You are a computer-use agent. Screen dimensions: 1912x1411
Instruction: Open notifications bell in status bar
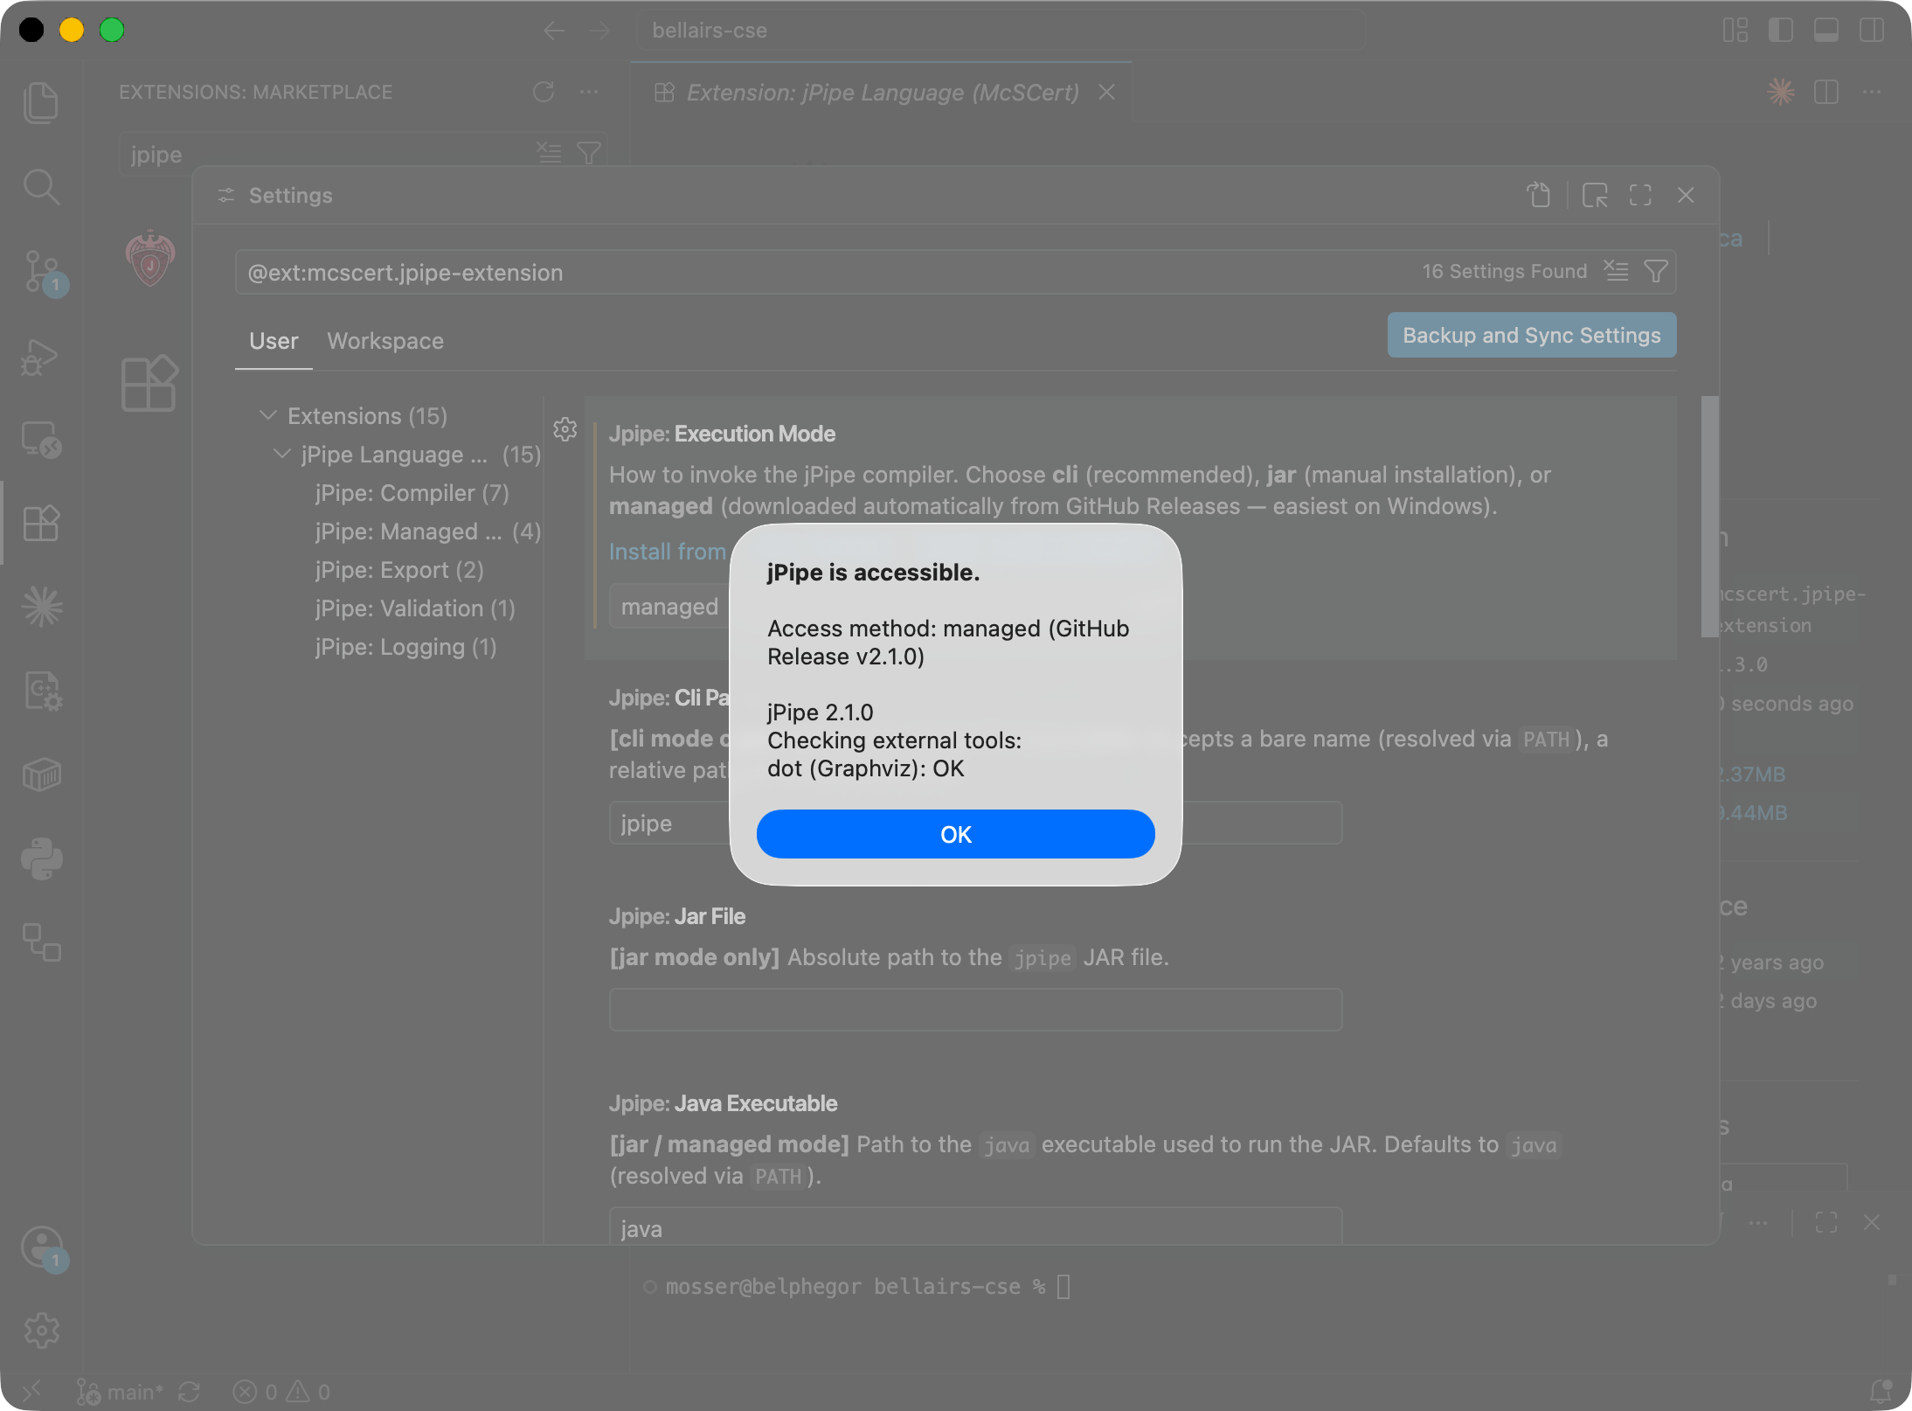point(1880,1392)
